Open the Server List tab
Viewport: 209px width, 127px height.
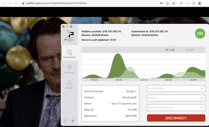click(x=70, y=69)
